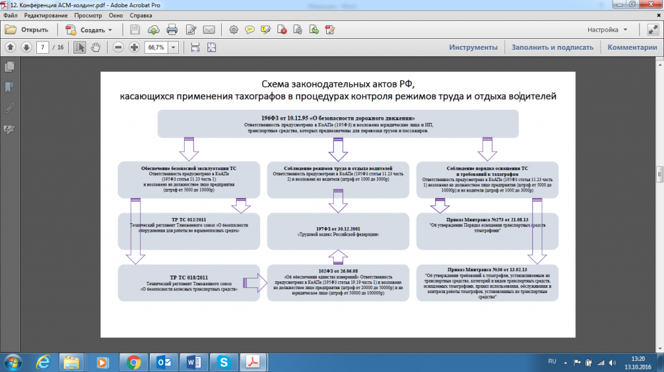
Task: Click the extract page icon
Action: coord(314,30)
